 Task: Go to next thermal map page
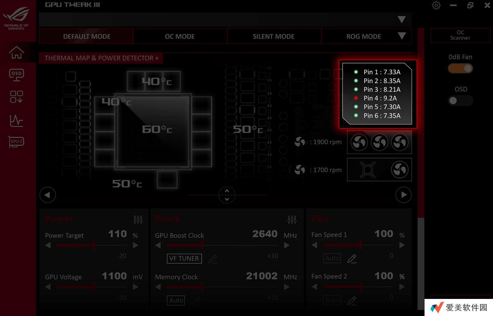[404, 195]
